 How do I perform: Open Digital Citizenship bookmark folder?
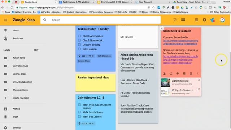160,12
